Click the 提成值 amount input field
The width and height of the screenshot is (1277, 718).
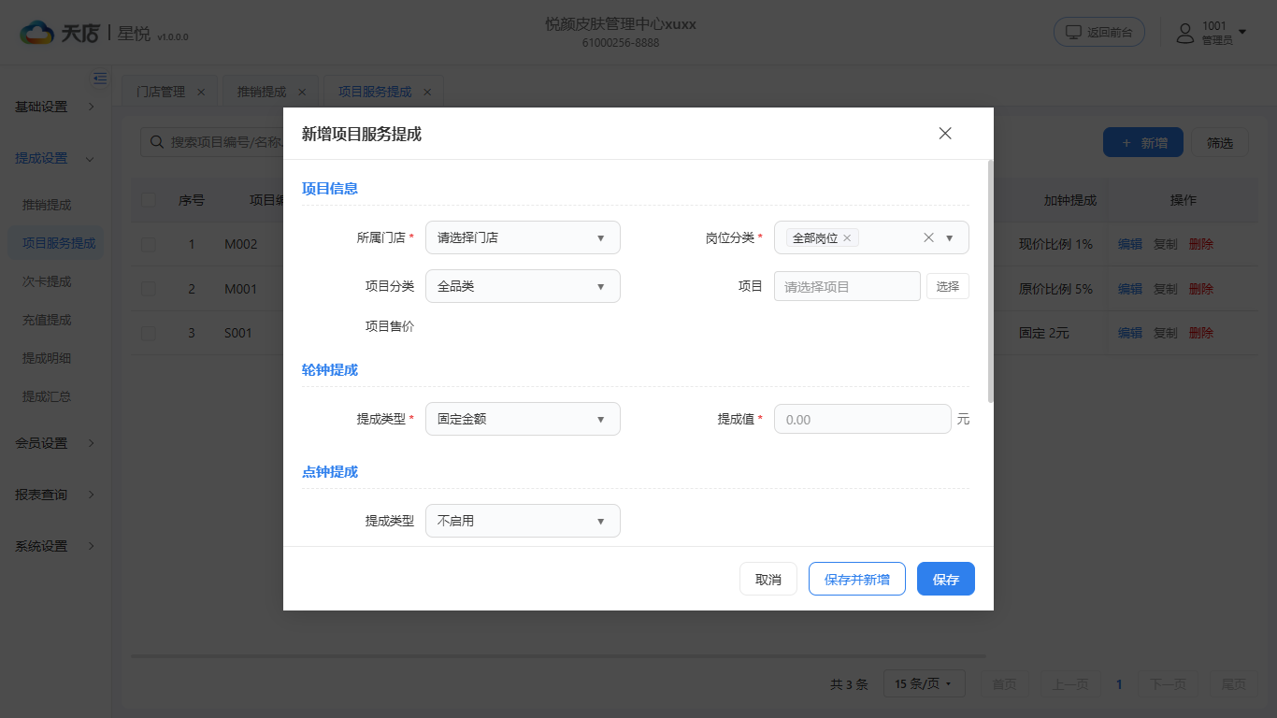[x=863, y=419]
